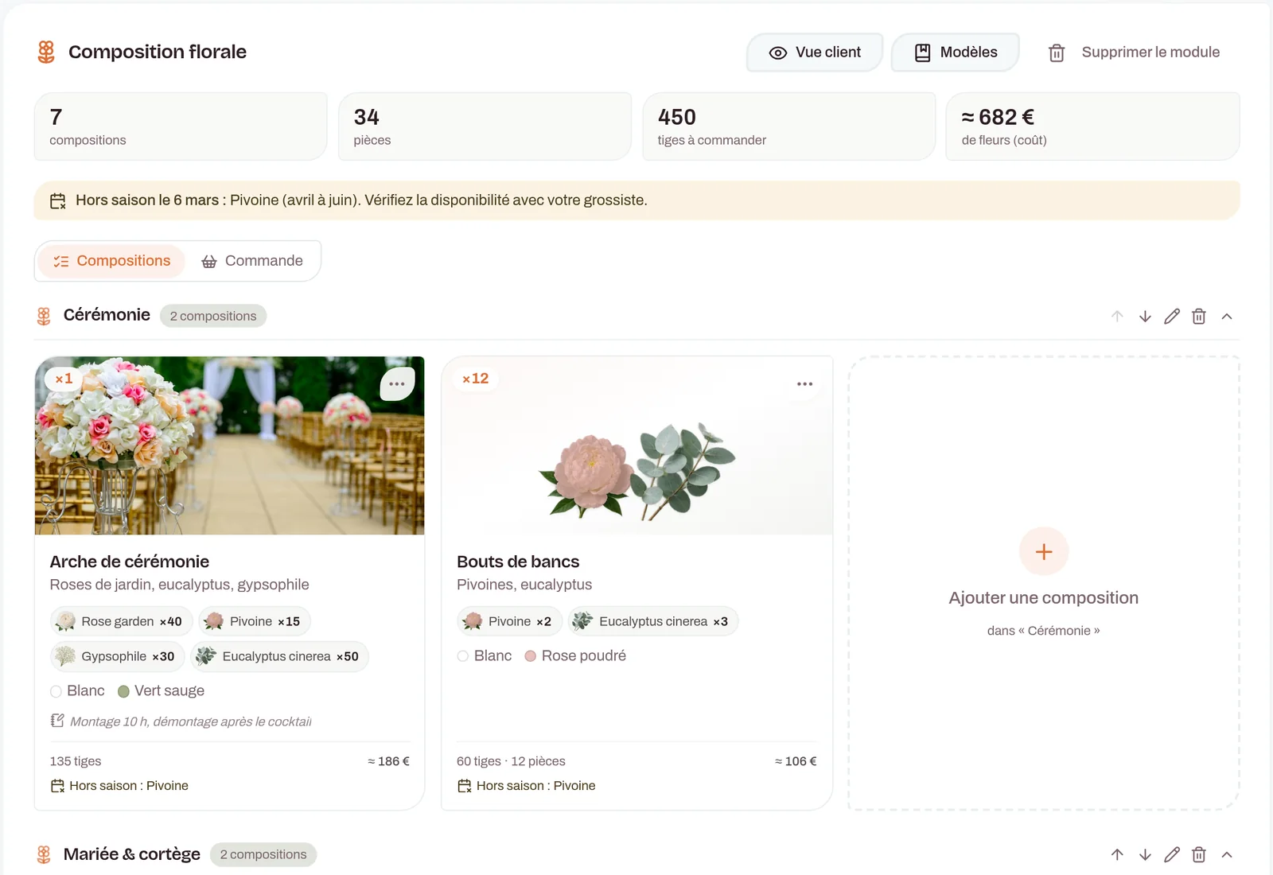Viewport: 1273px width, 875px height.
Task: Collapse the Mariée & cortège section
Action: (1227, 854)
